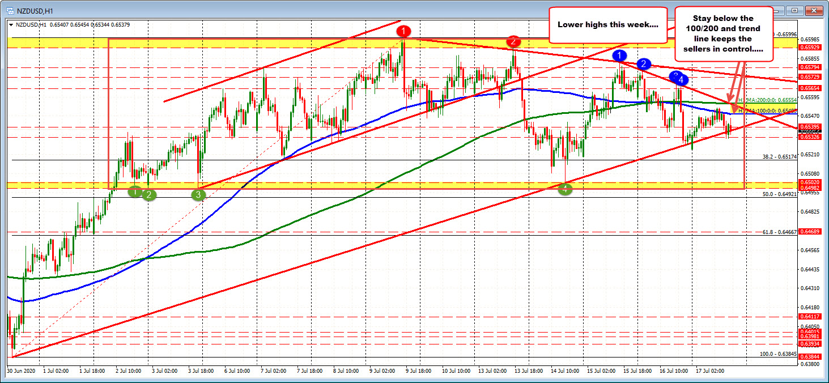Click the 61.8 - 0.64667 Fibonacci label

click(780, 232)
